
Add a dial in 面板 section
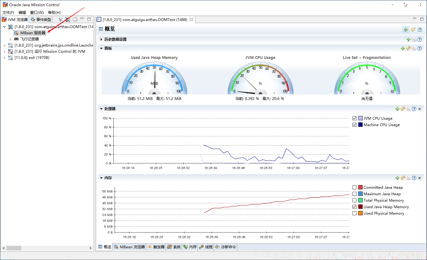click(x=403, y=48)
